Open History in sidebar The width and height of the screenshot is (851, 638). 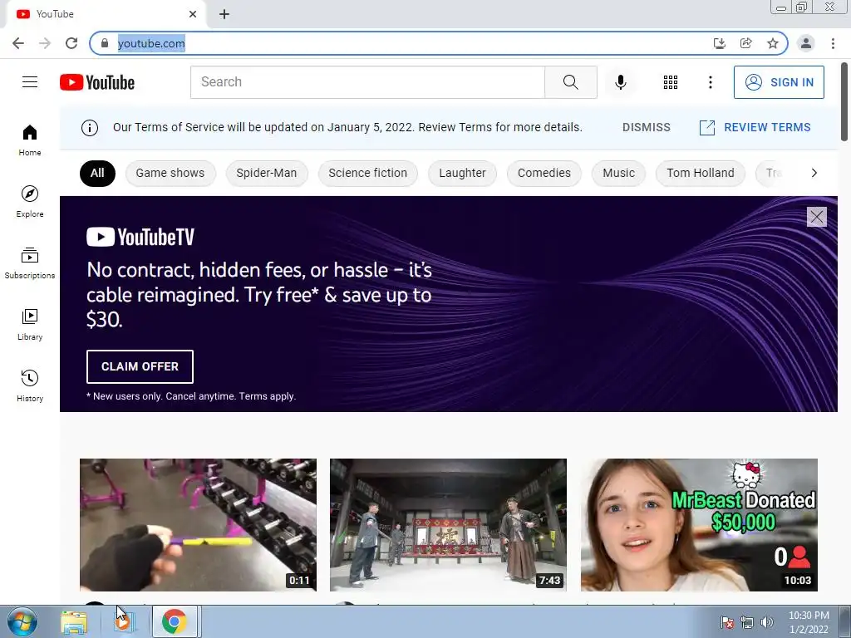(30, 385)
